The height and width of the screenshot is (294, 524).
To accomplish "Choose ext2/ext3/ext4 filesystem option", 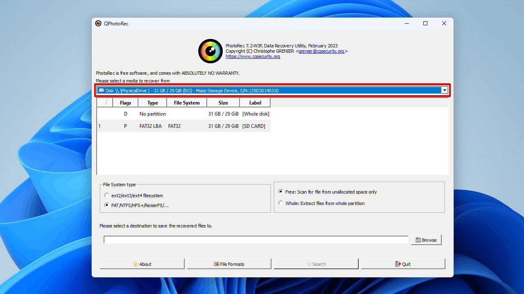I will [x=133, y=196].
